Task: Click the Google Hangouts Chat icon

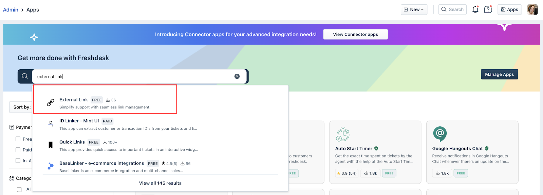Action: point(440,134)
